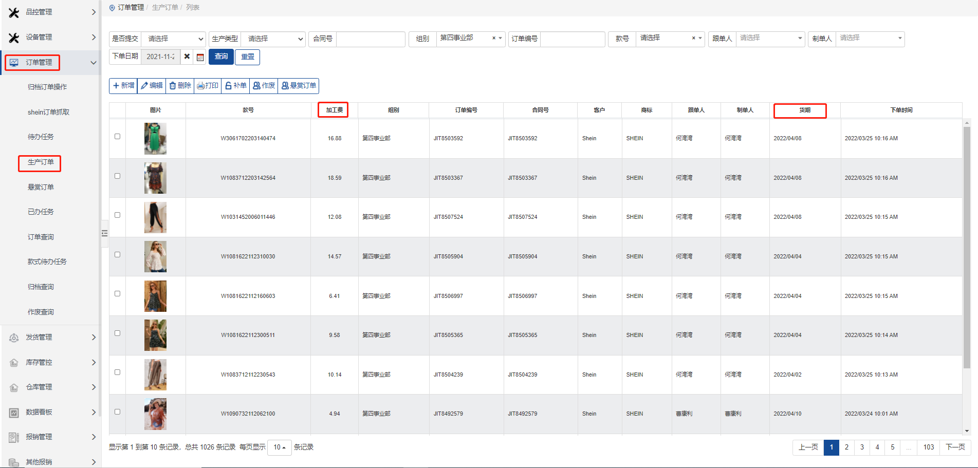Viewport: 978px width, 468px height.
Task: Go to page 103 in pagination
Action: 928,447
